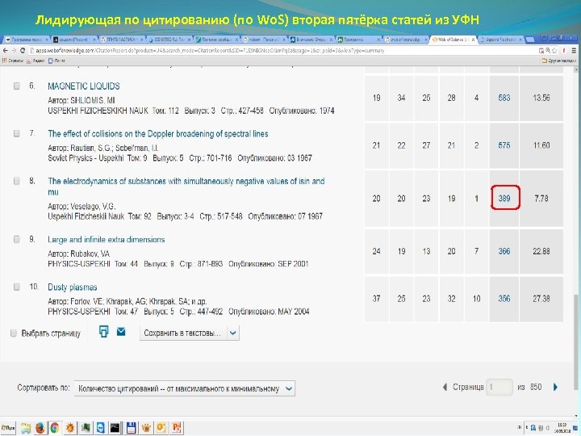The height and width of the screenshot is (436, 581).
Task: Open the command prompt from taskbar
Action: tap(115, 428)
